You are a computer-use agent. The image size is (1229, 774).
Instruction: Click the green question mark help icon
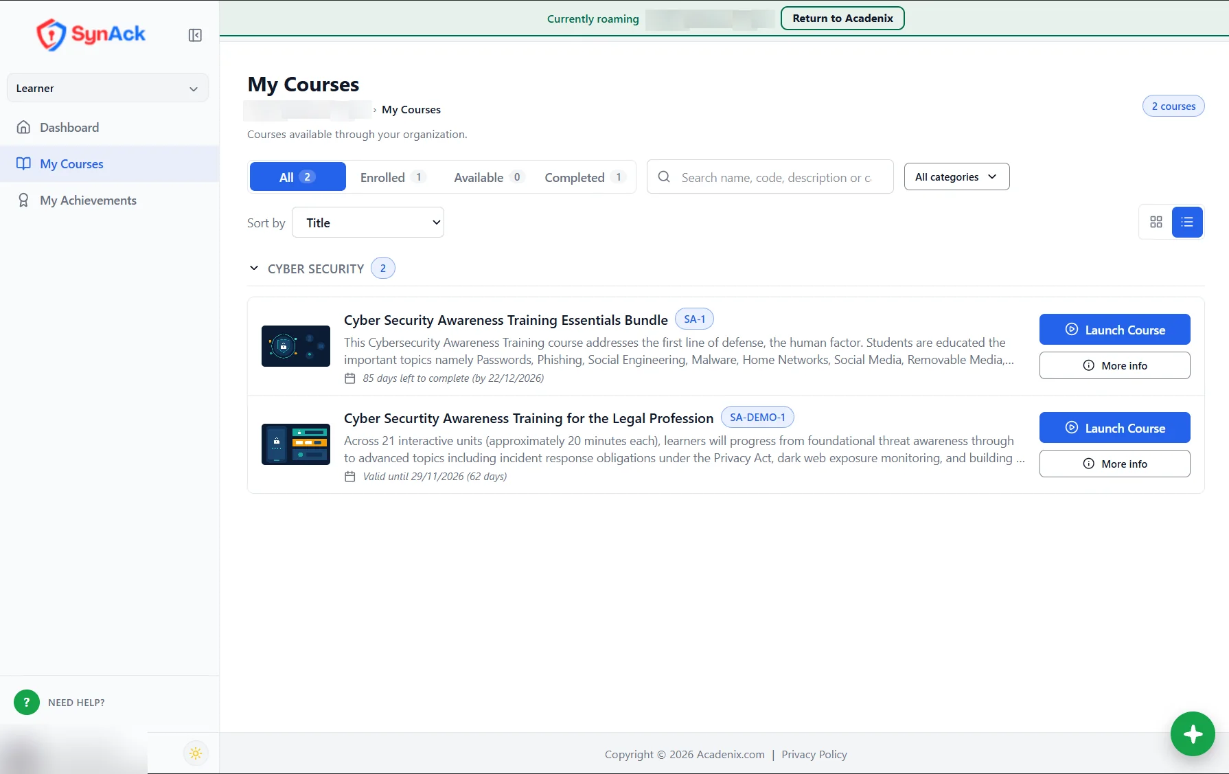tap(27, 702)
